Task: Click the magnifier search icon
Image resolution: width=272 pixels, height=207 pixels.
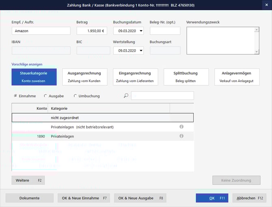Action: (x=126, y=96)
